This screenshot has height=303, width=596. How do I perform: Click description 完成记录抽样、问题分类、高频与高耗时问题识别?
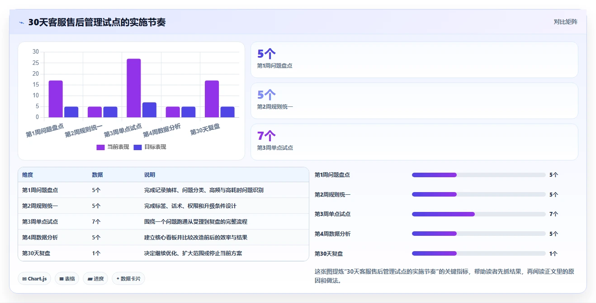pyautogui.click(x=204, y=190)
